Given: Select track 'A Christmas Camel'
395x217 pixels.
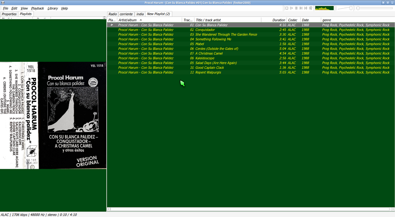Looking at the screenshot, I should coord(209,53).
